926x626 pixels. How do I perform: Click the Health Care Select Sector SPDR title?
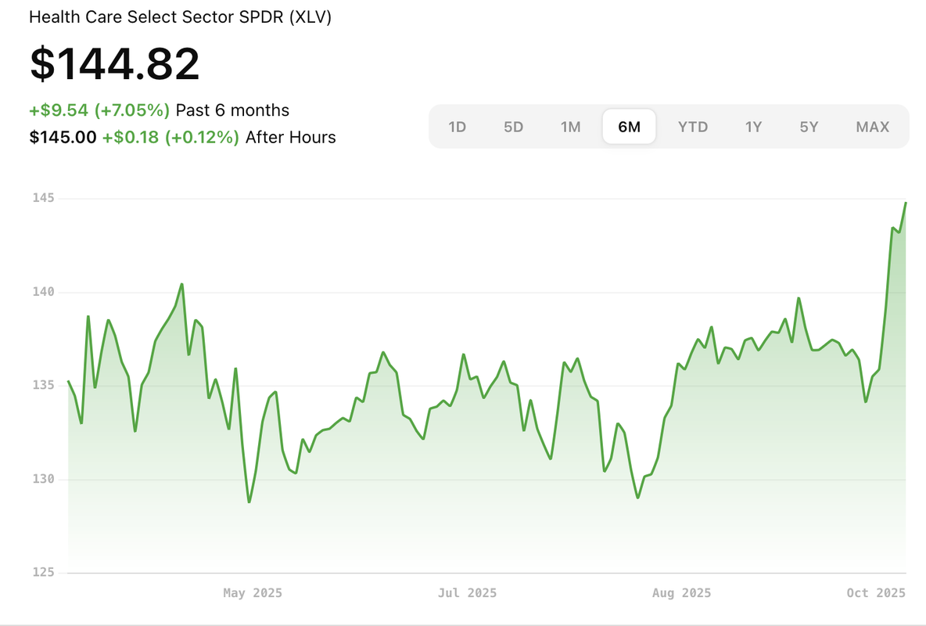click(180, 17)
